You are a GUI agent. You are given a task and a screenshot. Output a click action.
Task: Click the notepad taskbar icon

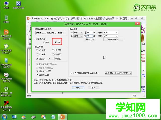pos(53,117)
